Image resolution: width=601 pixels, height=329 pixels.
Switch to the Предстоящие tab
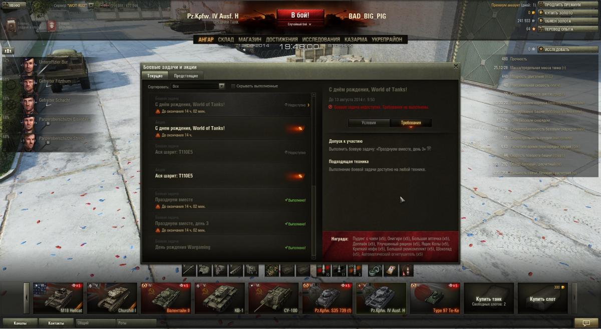pos(185,76)
